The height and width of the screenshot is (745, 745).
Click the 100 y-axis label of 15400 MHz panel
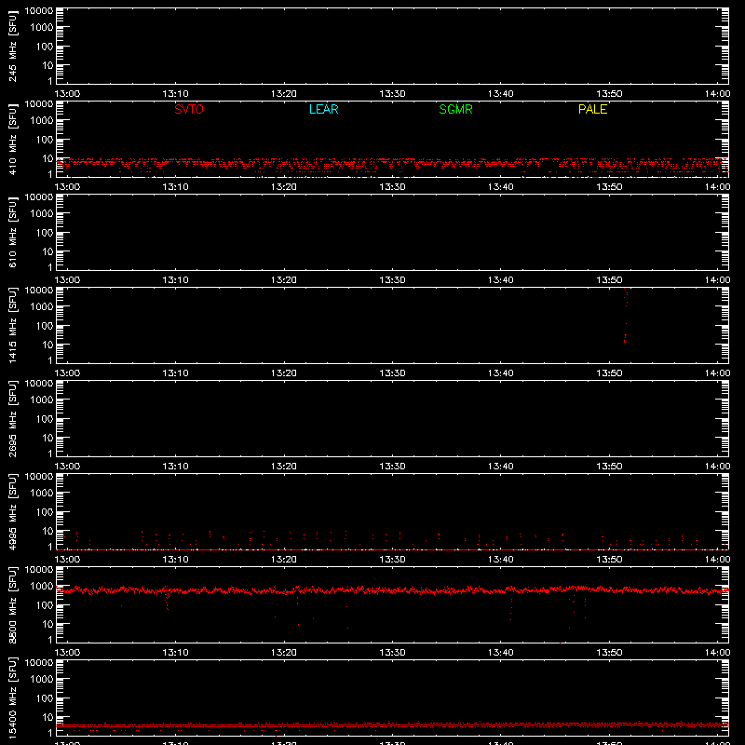click(45, 698)
